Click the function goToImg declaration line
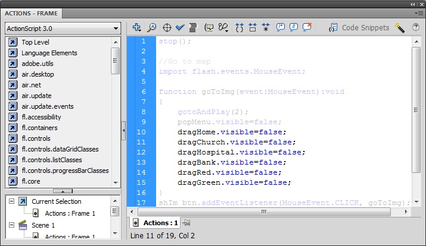 click(x=251, y=92)
